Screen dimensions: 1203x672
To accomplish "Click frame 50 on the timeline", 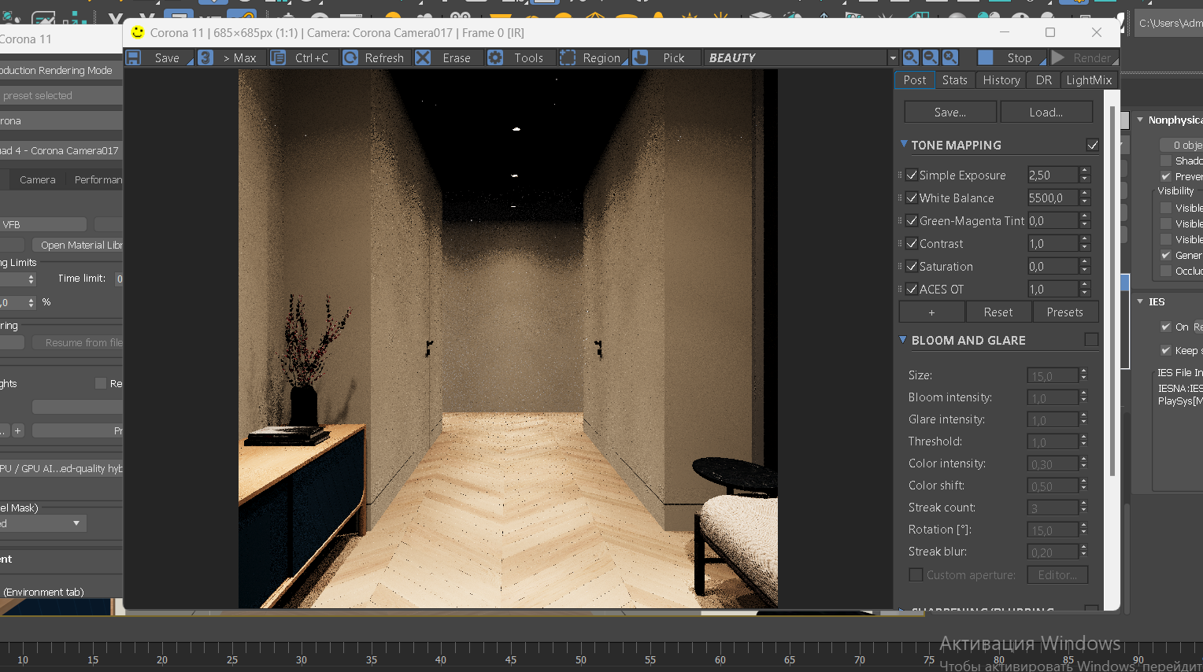I will pyautogui.click(x=580, y=659).
